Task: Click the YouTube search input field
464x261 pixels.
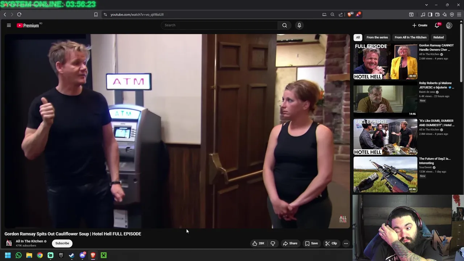Action: coord(219,25)
